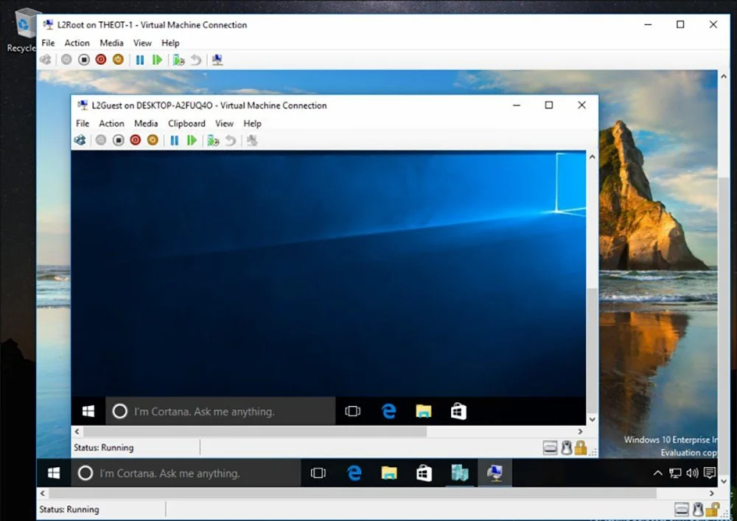Launch Edge browser in L2Root taskbar
Viewport: 737px width, 521px height.
tap(354, 472)
